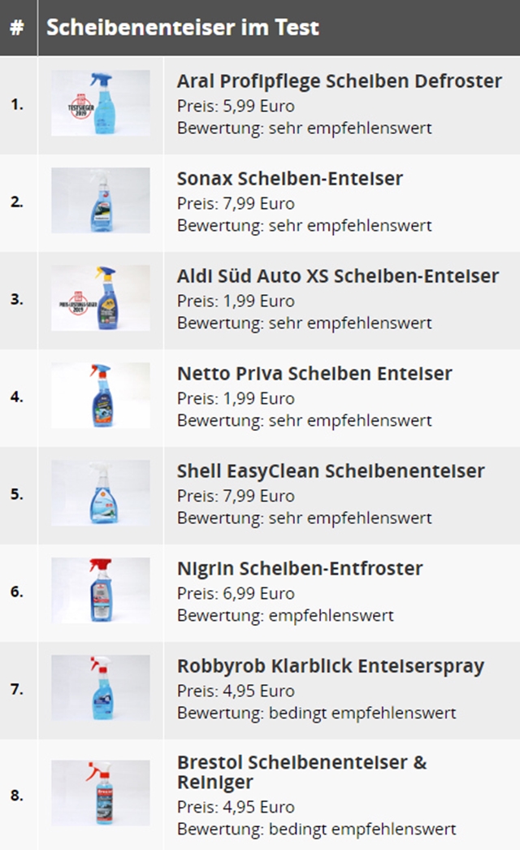Image resolution: width=520 pixels, height=850 pixels.
Task: Click the Scheibenenteiser im Test column header
Action: 183,27
